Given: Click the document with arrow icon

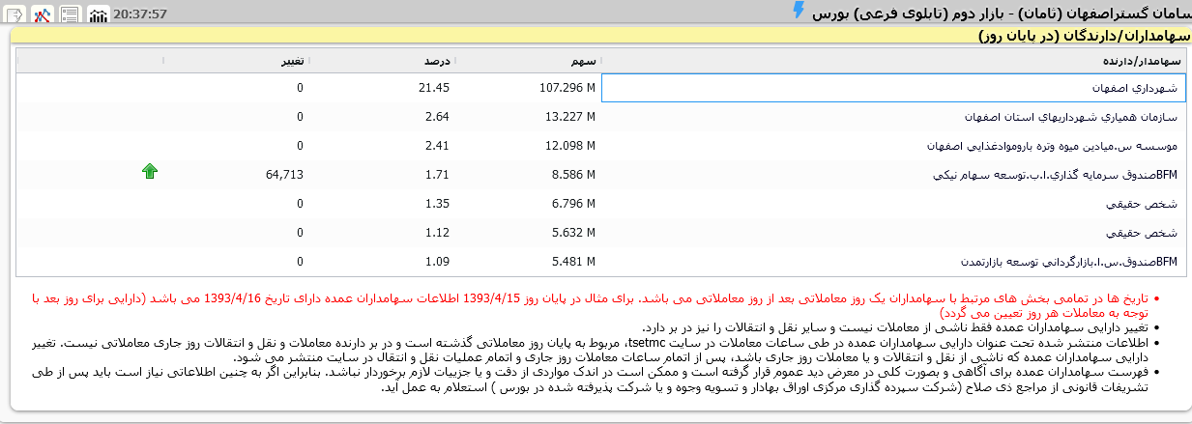Looking at the screenshot, I should [x=15, y=14].
